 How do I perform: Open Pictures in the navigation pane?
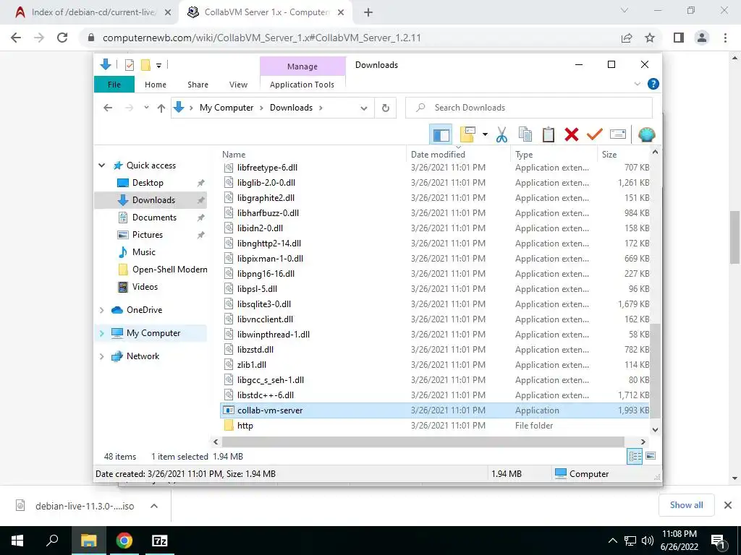[x=147, y=235]
